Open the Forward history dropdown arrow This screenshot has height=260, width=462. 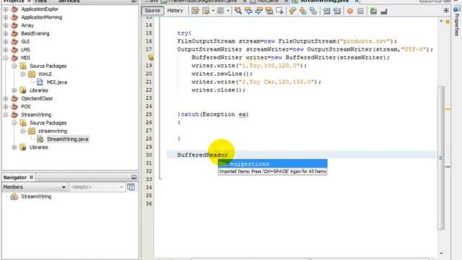pyautogui.click(x=228, y=11)
